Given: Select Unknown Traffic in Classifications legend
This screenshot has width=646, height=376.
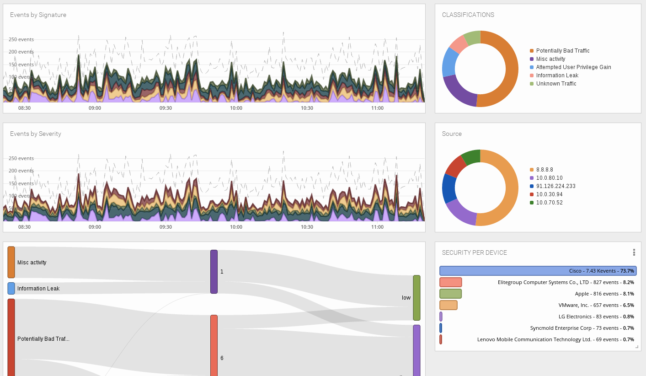Looking at the screenshot, I should 553,84.
